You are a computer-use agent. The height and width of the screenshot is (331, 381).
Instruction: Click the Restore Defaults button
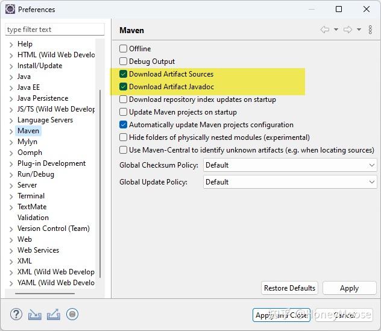(x=289, y=288)
